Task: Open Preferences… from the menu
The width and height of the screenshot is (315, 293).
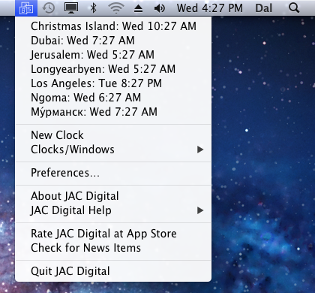Action: 113,173
